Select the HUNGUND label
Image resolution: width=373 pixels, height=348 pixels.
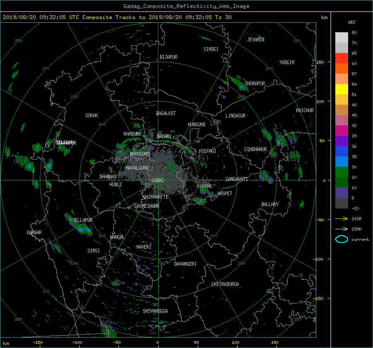point(196,124)
